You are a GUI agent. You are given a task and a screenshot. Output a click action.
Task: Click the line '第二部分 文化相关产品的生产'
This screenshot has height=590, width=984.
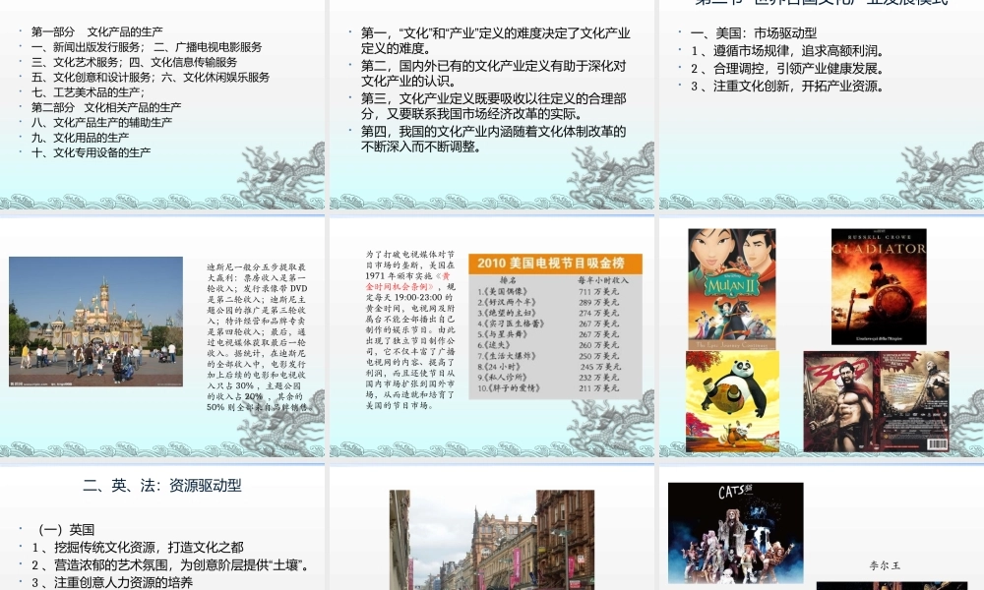[x=106, y=107]
